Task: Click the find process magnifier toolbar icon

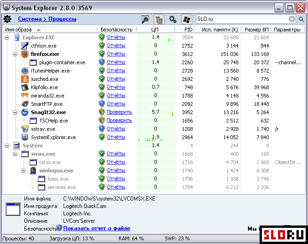Action: (145, 19)
